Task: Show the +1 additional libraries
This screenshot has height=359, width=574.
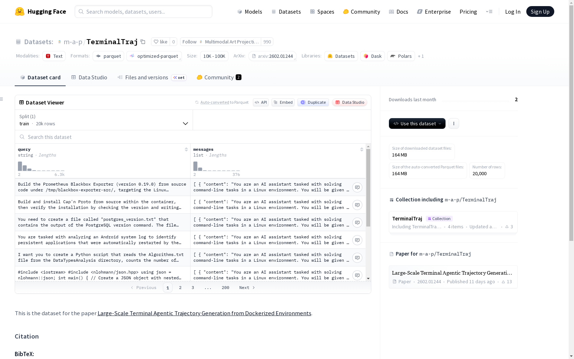Action: (x=421, y=56)
